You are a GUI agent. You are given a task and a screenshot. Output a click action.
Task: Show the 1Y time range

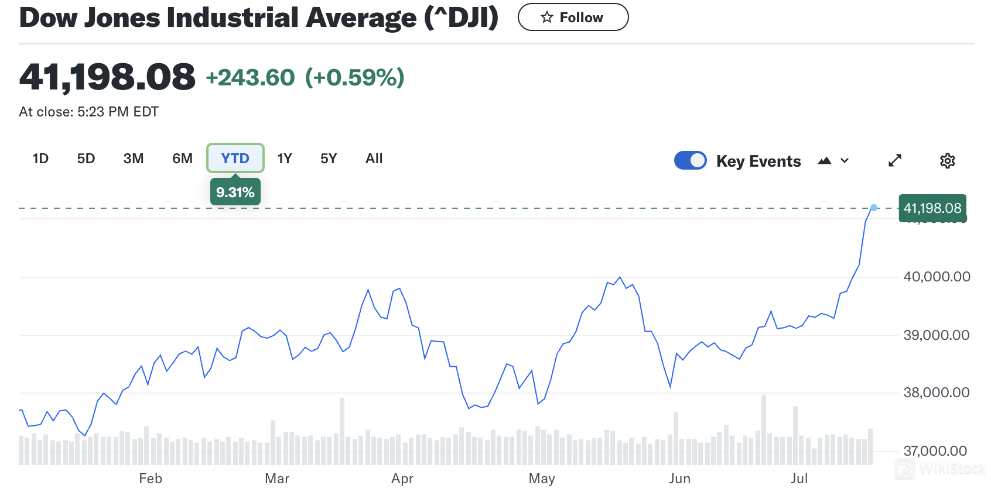(285, 159)
